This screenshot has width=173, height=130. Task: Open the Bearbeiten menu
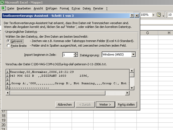click(24, 8)
